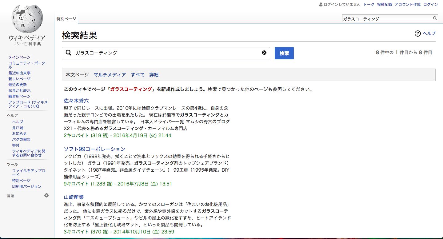Switch to the すべて search profile
This screenshot has height=239, width=443.
138,75
